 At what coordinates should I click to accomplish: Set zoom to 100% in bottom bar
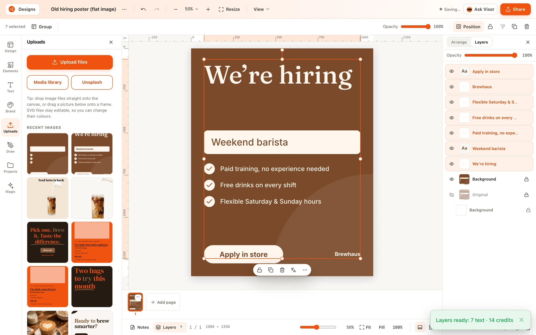click(x=397, y=327)
